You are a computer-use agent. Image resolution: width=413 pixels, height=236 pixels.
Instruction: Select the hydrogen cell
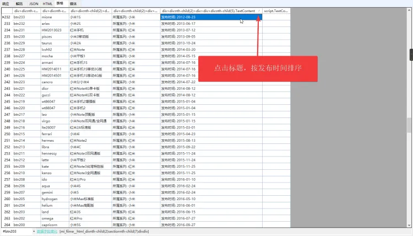(x=55, y=199)
